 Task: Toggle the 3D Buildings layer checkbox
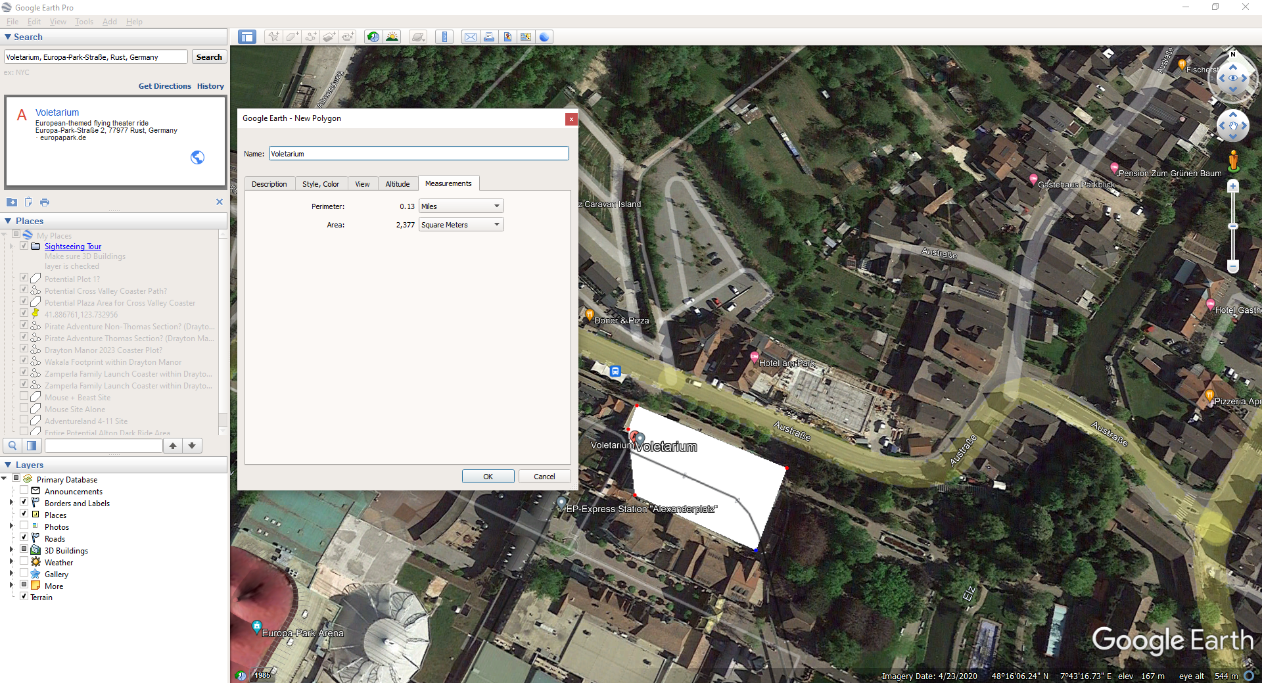click(x=24, y=550)
